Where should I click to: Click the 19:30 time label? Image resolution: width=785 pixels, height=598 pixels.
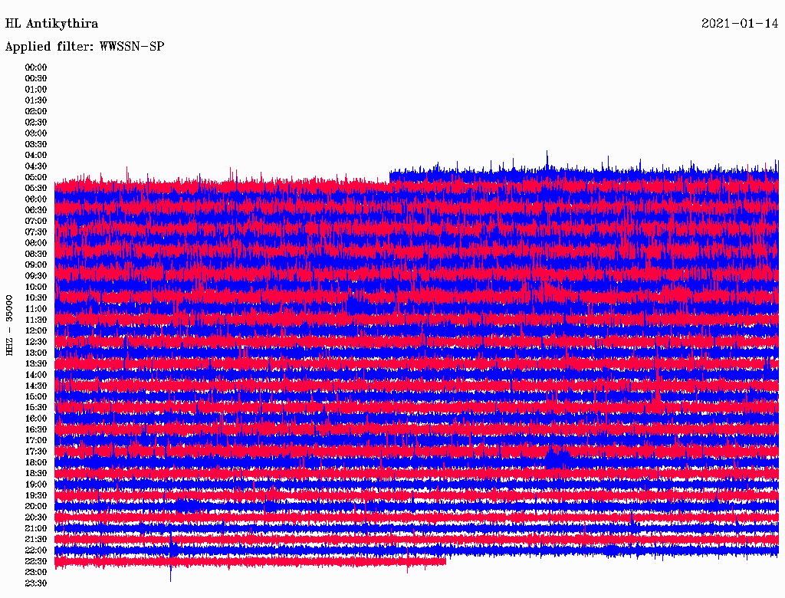(36, 495)
